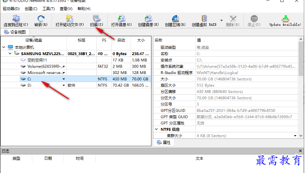The width and height of the screenshot is (305, 173).
Task: Open dropdown arrow on Microsoft reserve row
Action: click(x=64, y=73)
